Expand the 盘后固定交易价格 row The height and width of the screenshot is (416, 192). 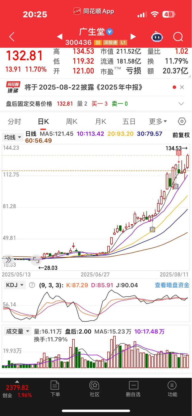point(181,104)
